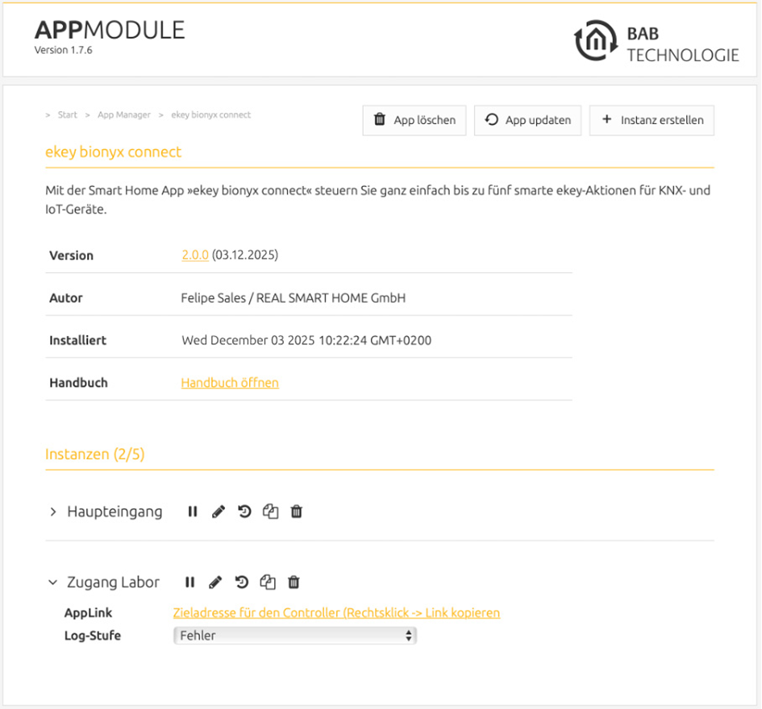Copy the Zugang Labor instance
Image resolution: width=762 pixels, height=709 pixels.
pos(268,582)
